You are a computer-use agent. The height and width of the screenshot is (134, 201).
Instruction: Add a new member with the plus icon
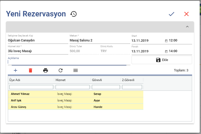pos(15,70)
